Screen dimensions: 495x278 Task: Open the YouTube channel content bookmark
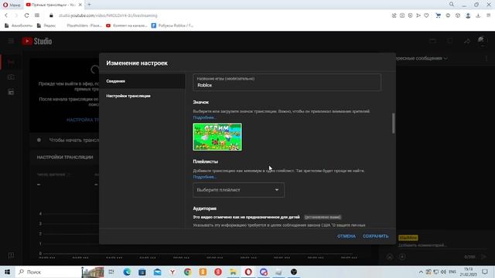coord(127,25)
